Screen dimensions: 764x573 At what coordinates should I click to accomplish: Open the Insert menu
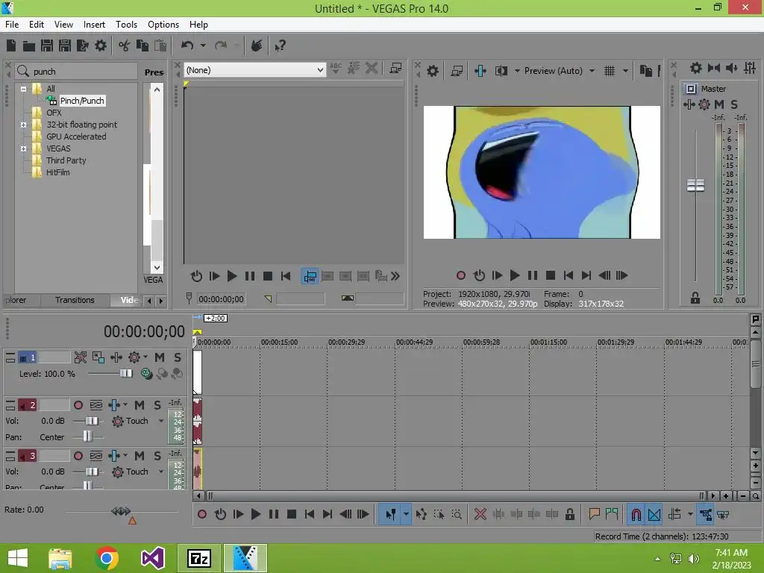coord(94,25)
